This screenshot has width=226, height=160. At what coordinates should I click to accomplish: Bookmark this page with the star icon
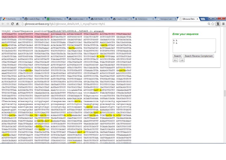click(213, 24)
